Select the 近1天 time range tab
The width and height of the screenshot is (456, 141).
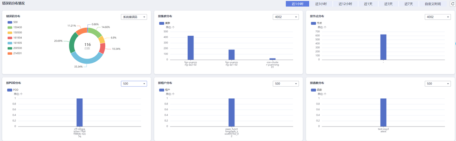click(x=368, y=4)
